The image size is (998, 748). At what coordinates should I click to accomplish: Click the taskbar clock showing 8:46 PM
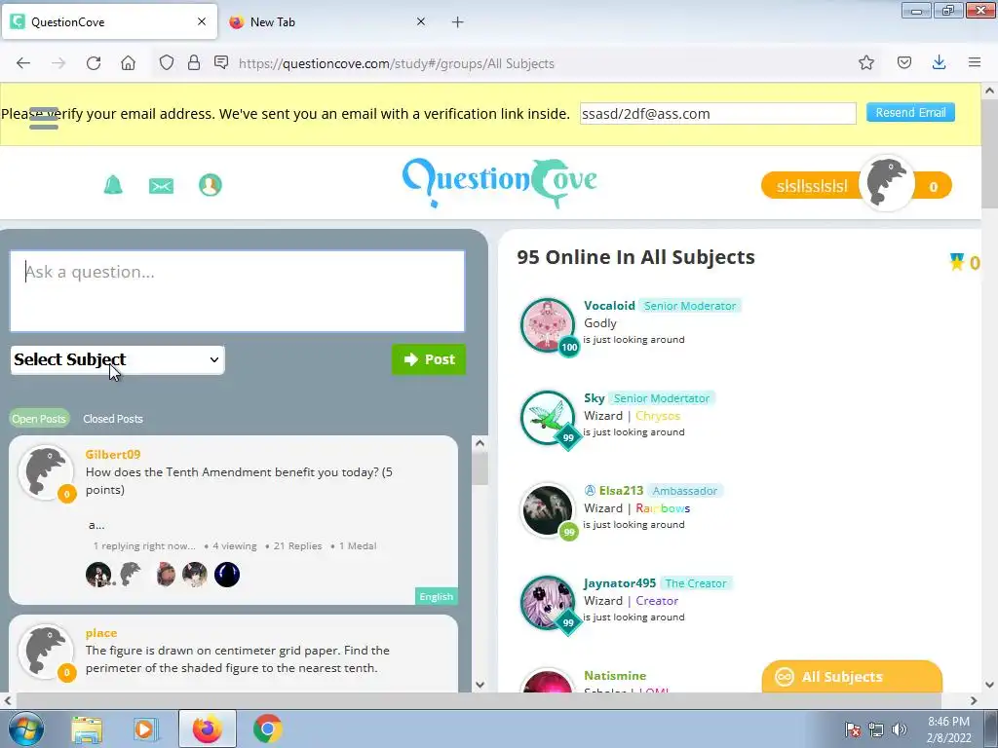(948, 729)
